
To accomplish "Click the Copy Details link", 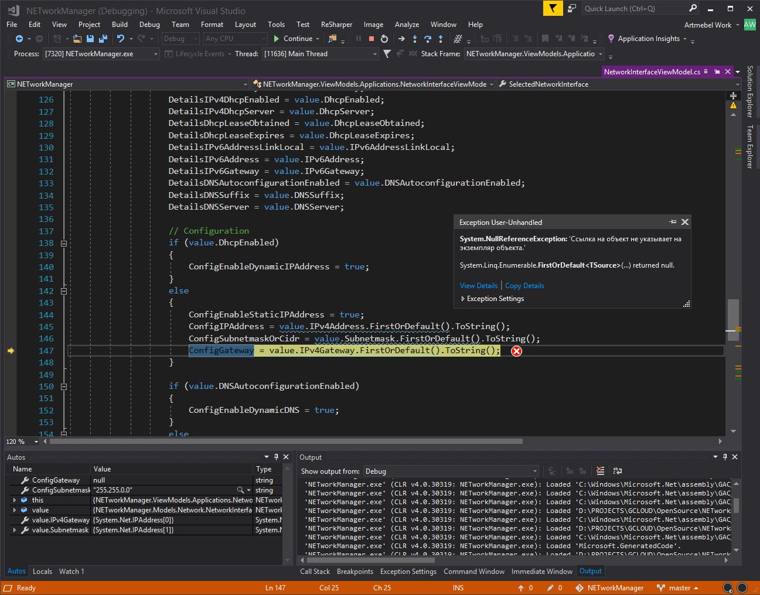I will pos(524,286).
